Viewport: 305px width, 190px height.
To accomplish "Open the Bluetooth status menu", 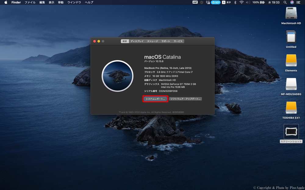I will tap(235, 2).
